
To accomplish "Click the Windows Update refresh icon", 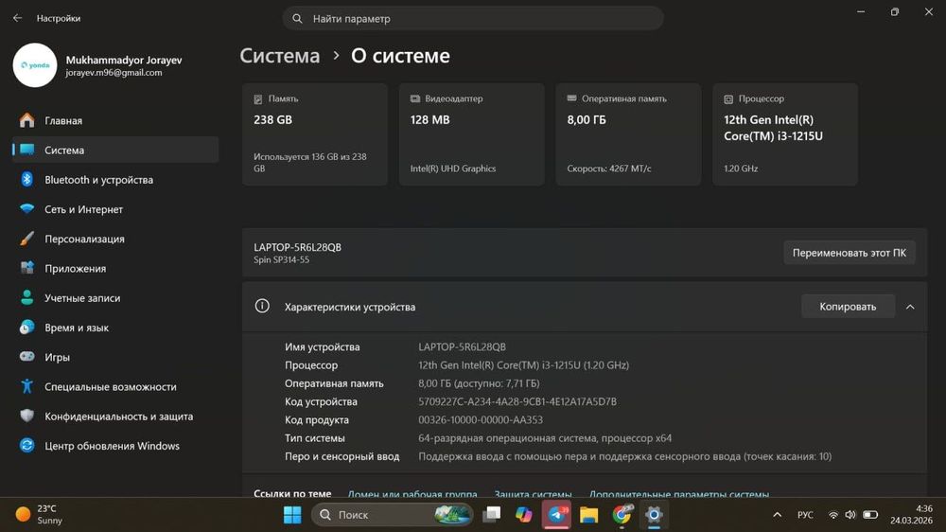I will 27,446.
